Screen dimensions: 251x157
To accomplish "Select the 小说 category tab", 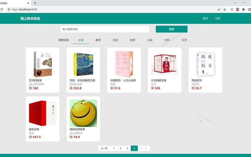I will (x=150, y=40).
